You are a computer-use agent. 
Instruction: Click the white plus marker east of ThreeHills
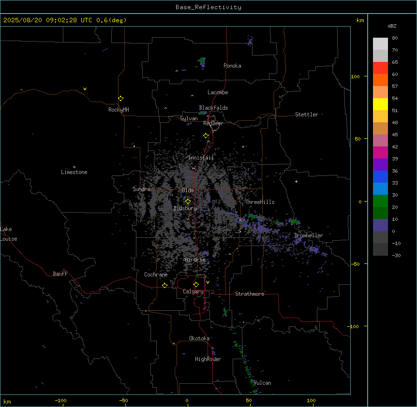point(296,181)
